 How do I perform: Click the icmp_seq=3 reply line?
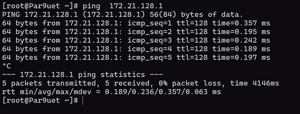tap(136, 40)
